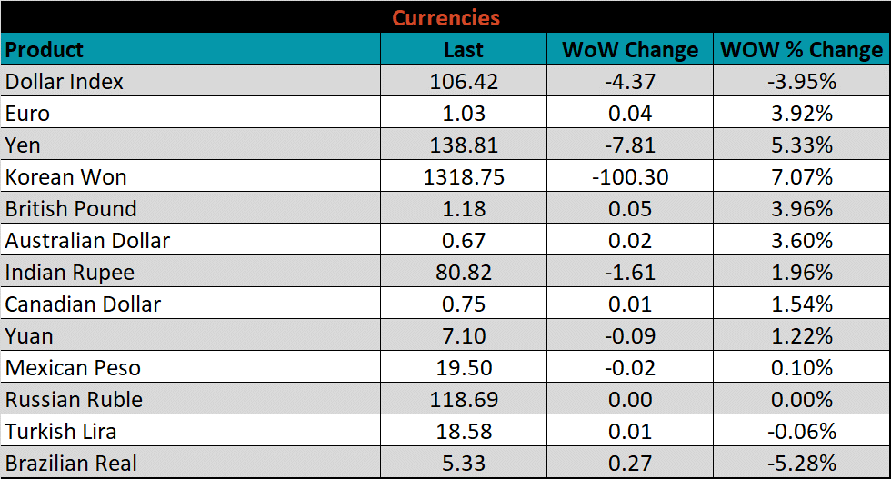Screen dimensions: 891x479
Task: Select the Korean Won -100.30 change cell
Action: tap(629, 176)
